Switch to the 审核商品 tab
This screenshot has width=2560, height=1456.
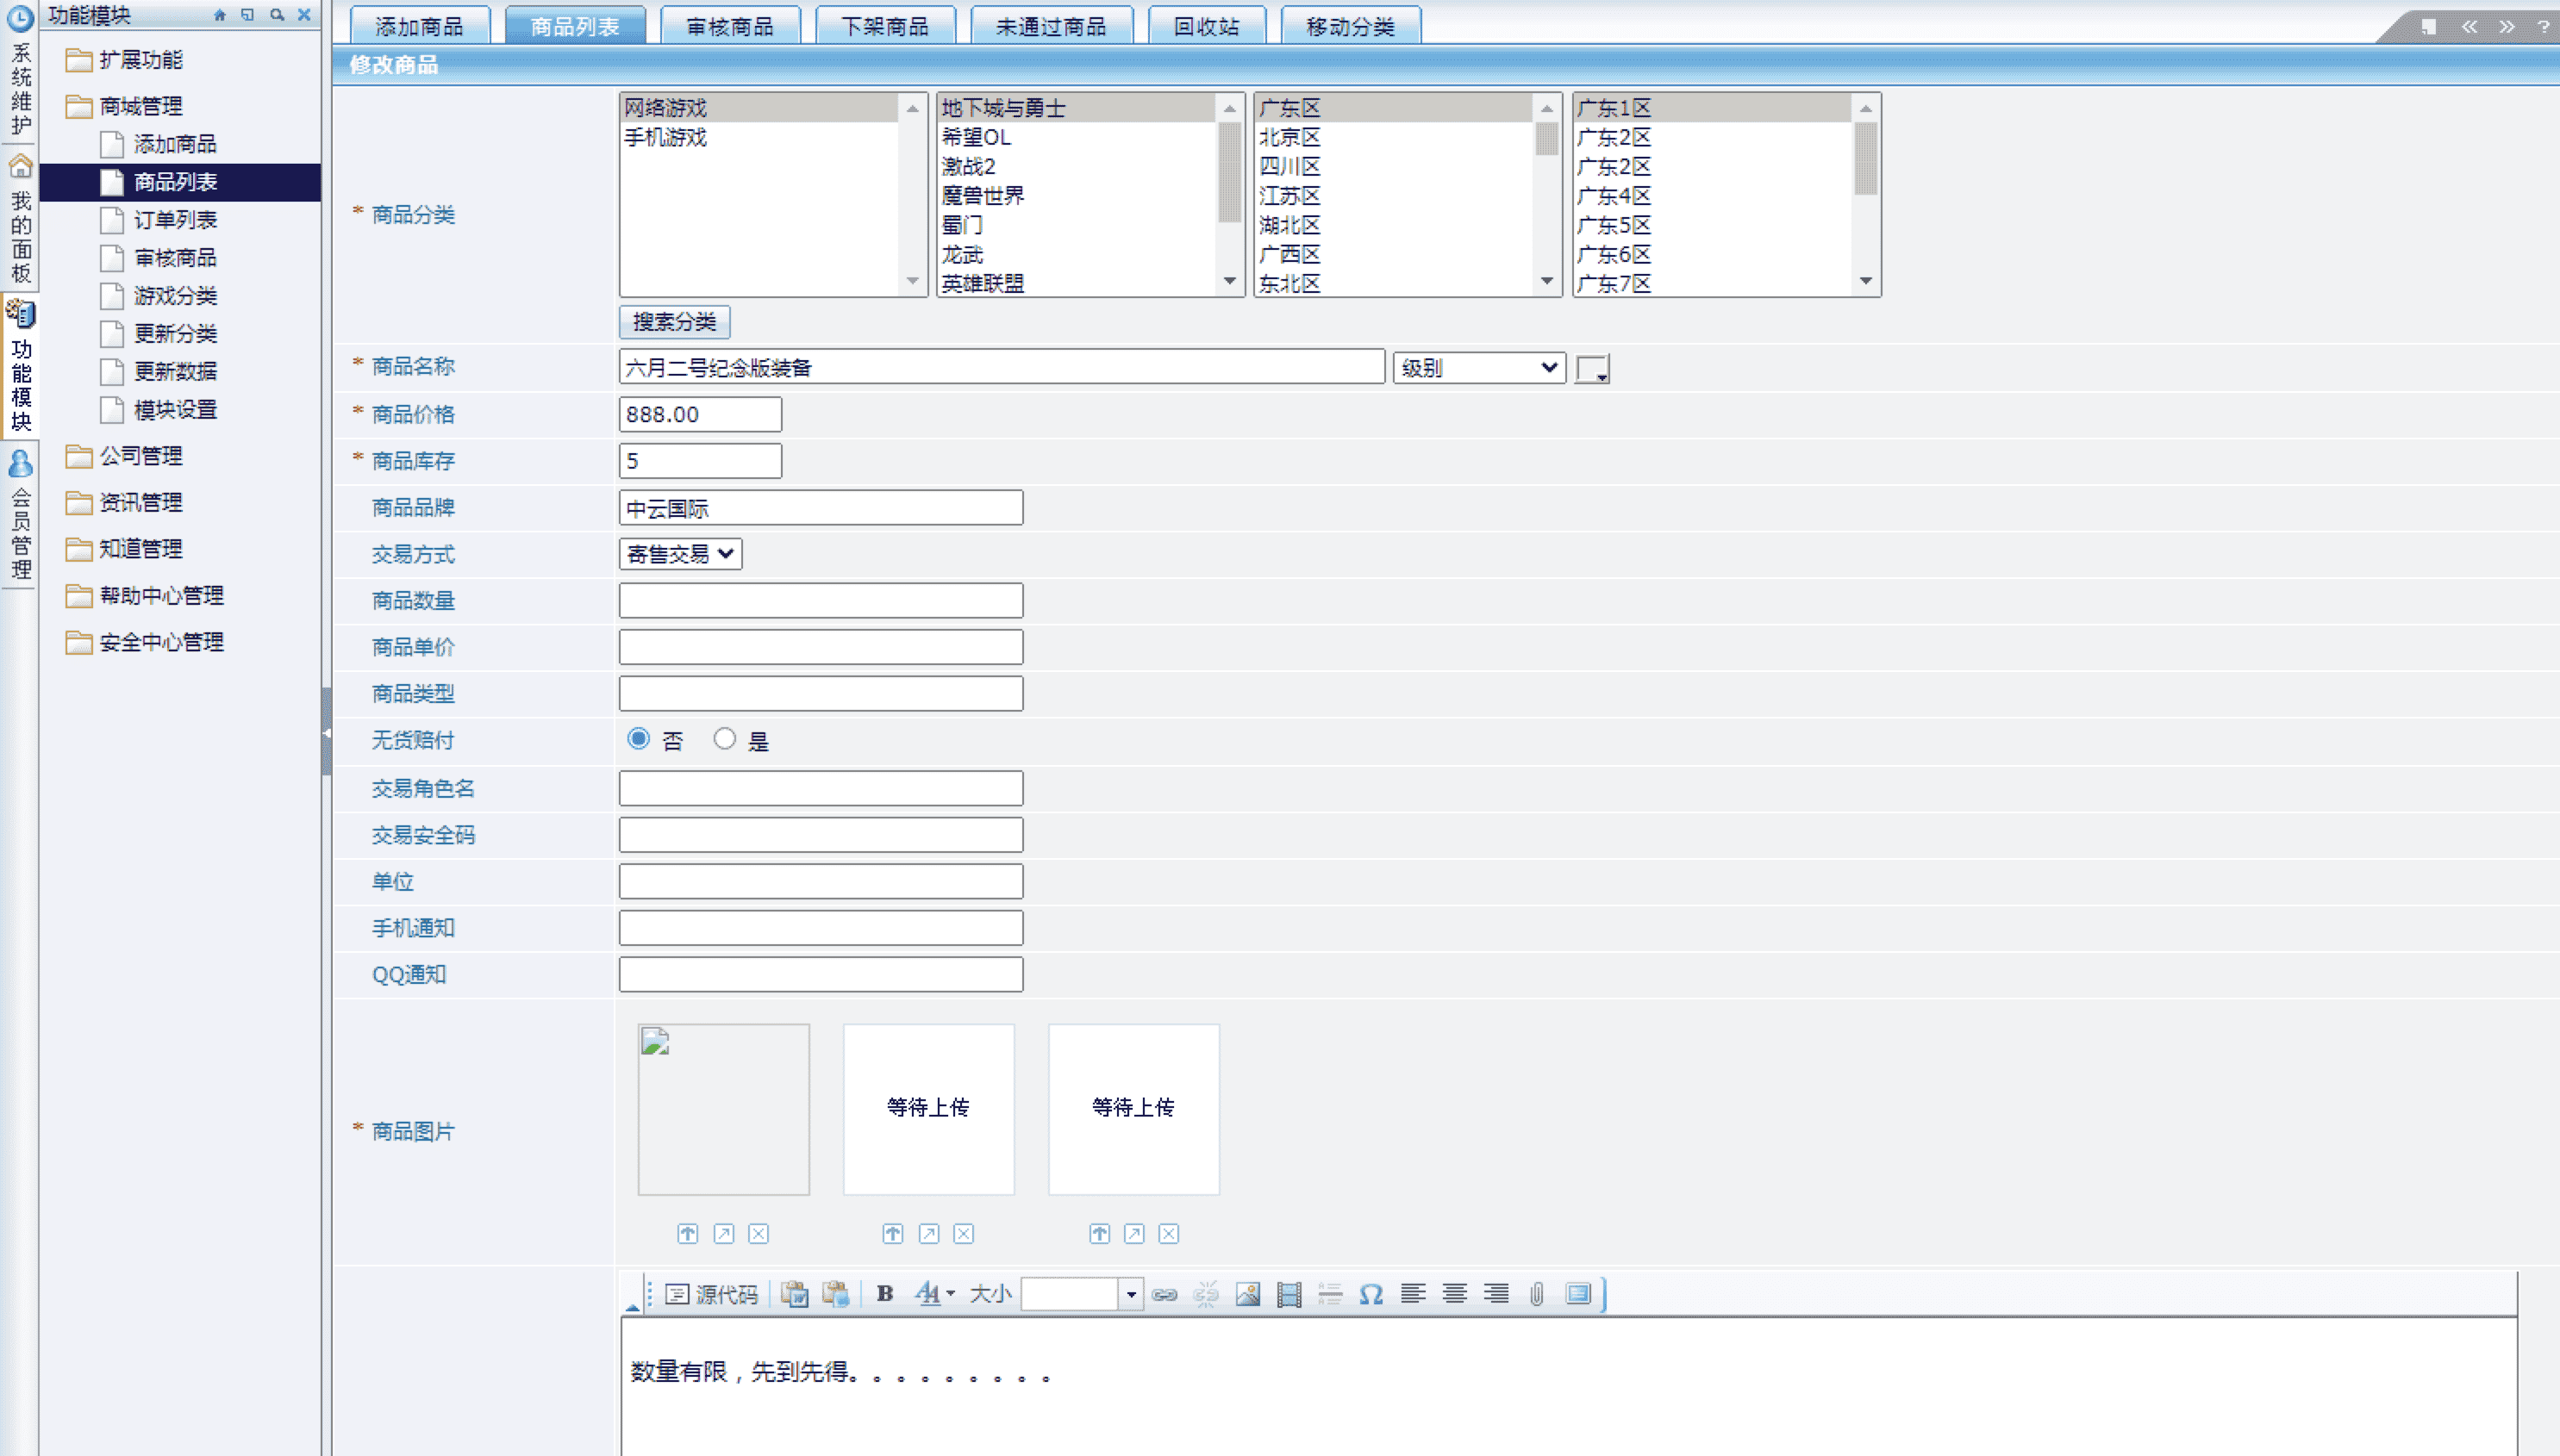click(730, 26)
